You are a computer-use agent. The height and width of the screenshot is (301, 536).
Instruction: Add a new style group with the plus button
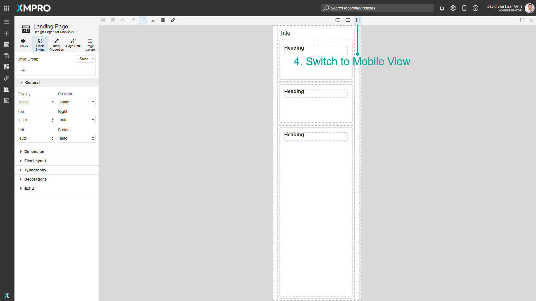(x=23, y=70)
